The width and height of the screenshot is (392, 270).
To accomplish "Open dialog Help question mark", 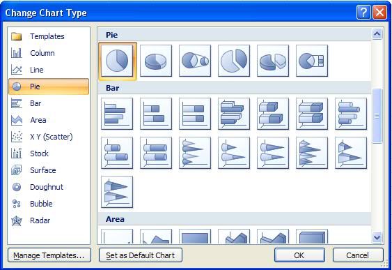I will 363,13.
